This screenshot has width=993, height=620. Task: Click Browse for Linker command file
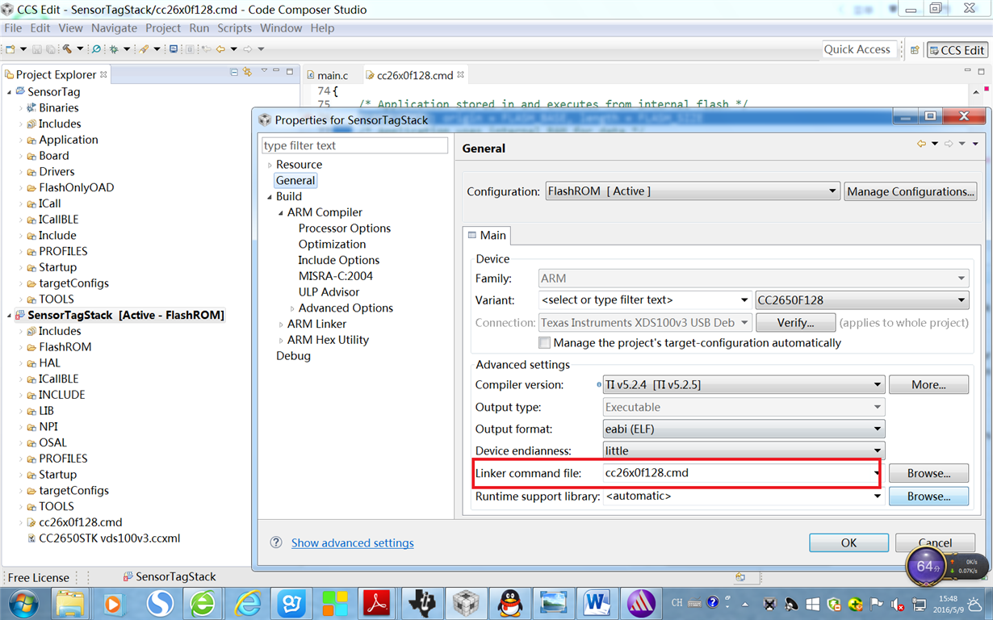pos(928,473)
